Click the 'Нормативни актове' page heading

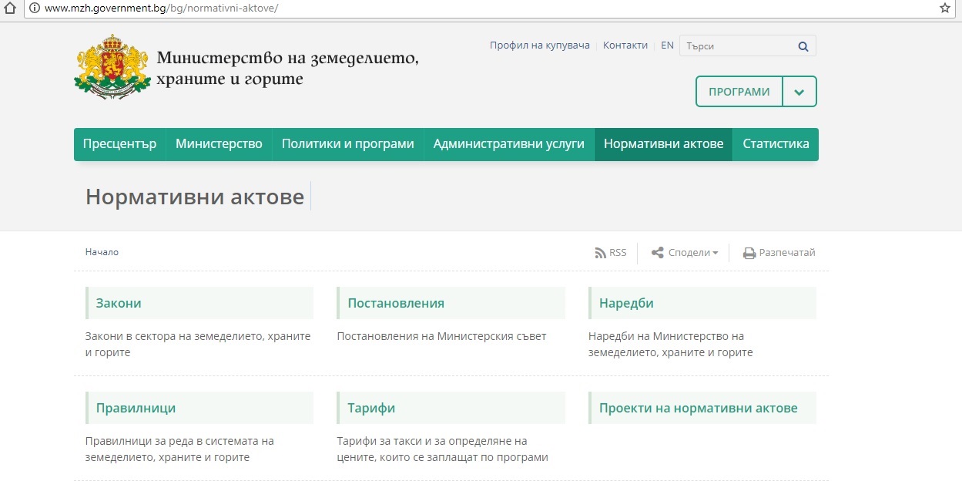[195, 197]
